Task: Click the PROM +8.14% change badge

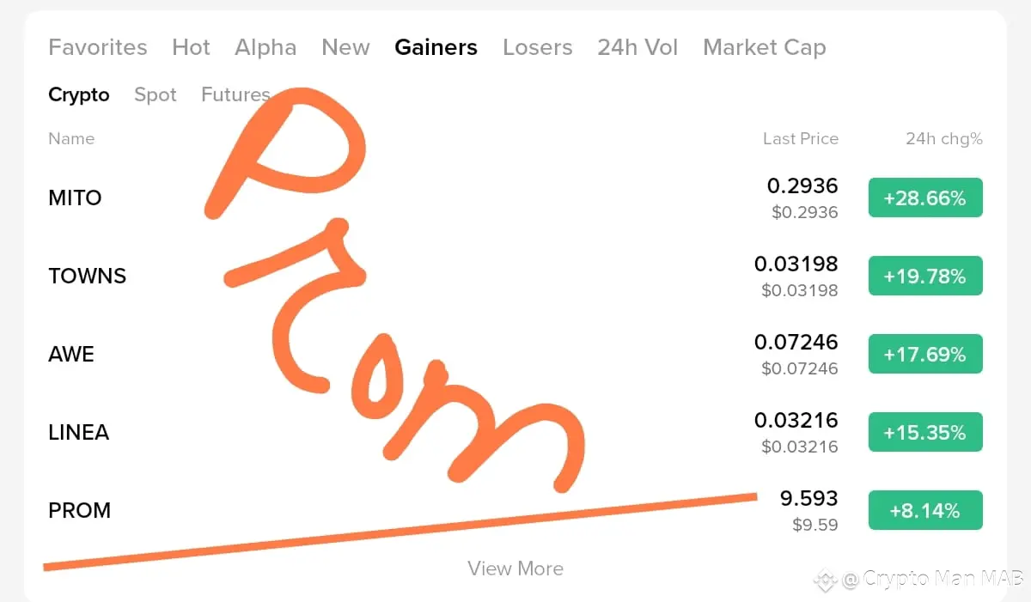Action: point(925,510)
